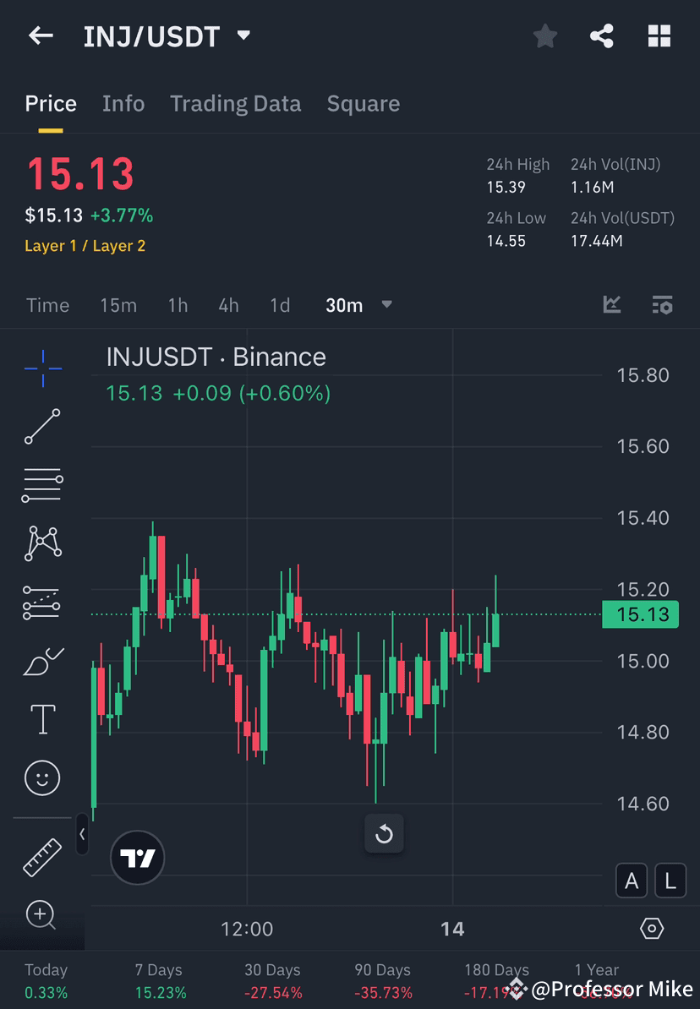The image size is (700, 1009).
Task: Toggle the A auto-scale button
Action: point(632,881)
